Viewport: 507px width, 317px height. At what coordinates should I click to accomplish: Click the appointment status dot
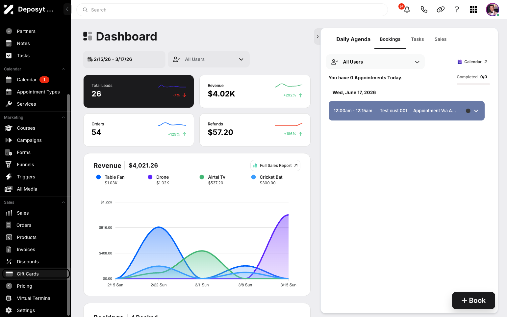[468, 111]
